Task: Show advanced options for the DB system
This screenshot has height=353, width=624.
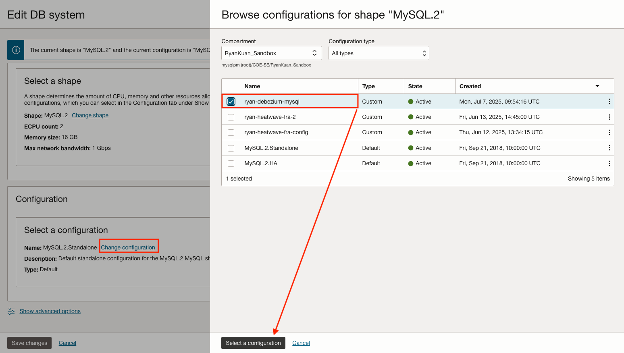Action: click(x=50, y=311)
